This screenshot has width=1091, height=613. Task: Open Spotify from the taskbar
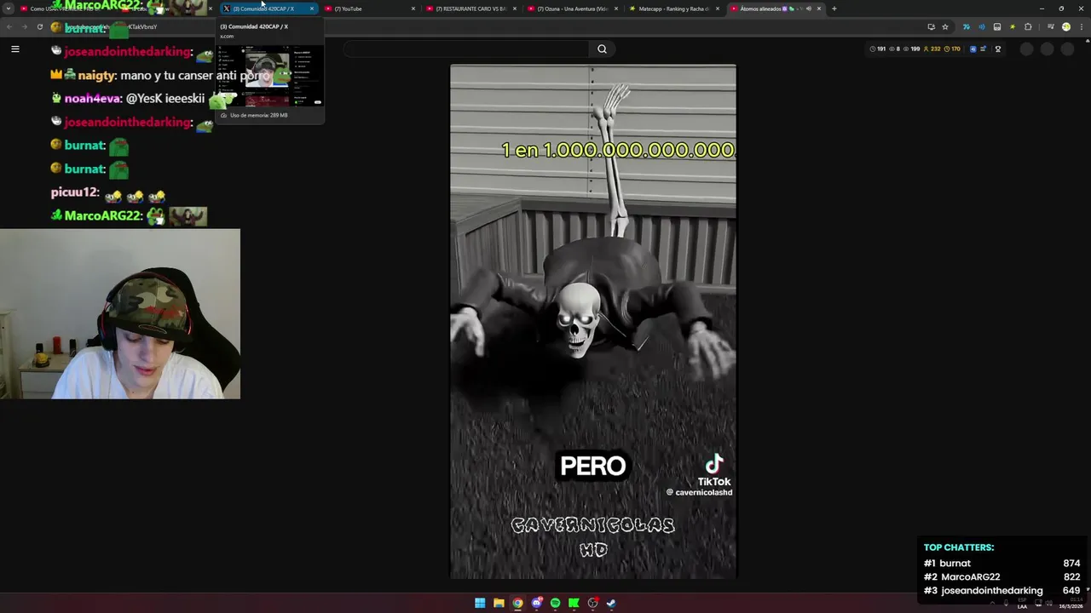555,603
